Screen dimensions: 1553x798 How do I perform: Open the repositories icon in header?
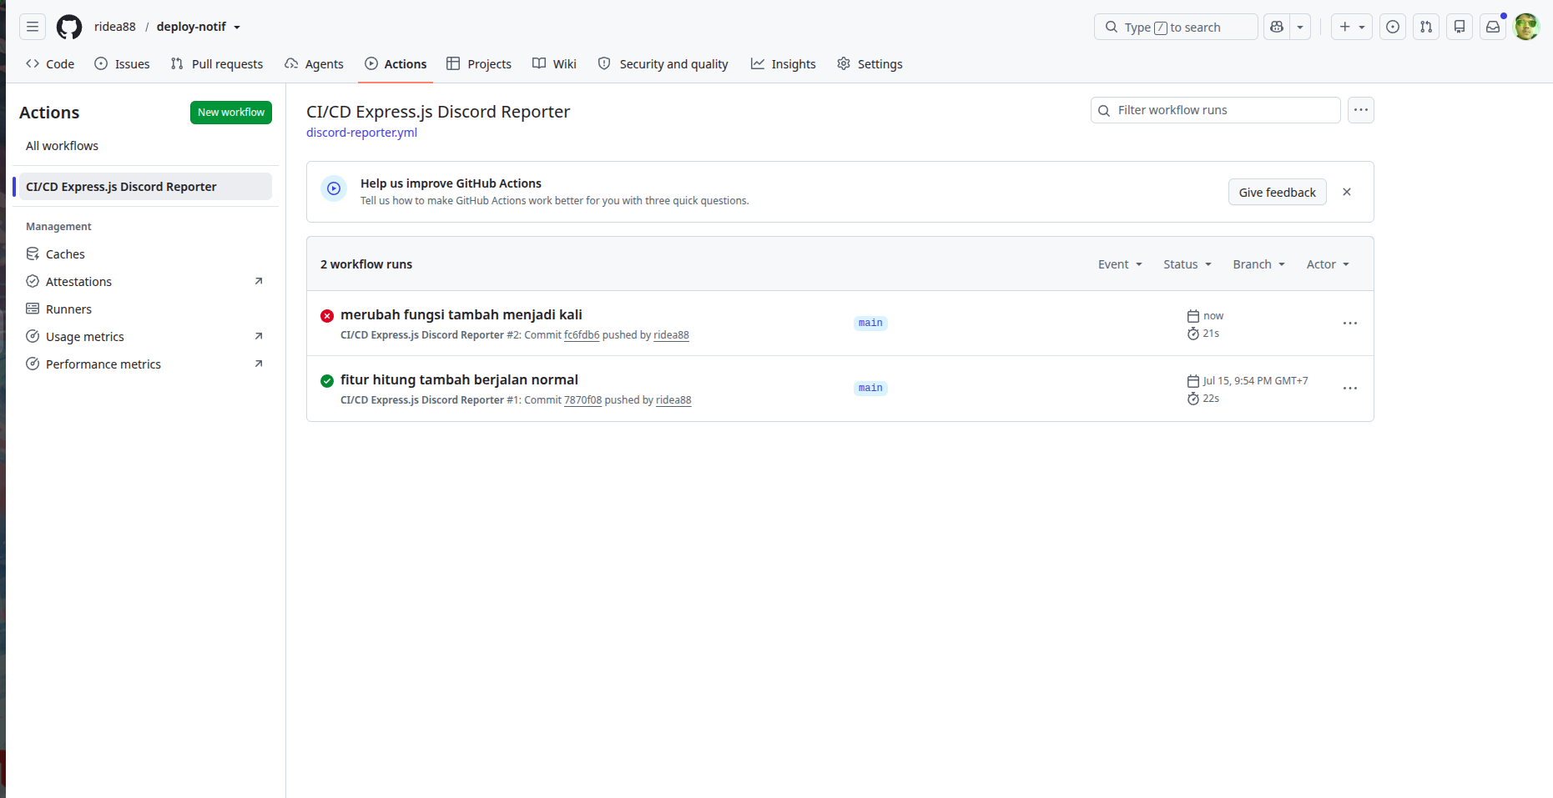tap(1460, 27)
